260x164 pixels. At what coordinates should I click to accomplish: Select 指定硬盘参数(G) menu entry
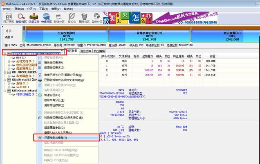[54, 128]
